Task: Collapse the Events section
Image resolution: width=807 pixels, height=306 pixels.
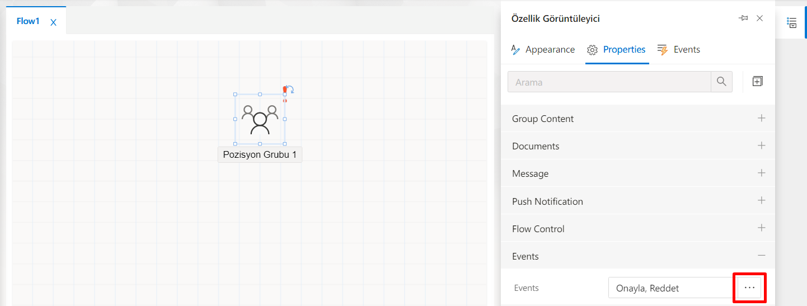Action: pyautogui.click(x=761, y=256)
